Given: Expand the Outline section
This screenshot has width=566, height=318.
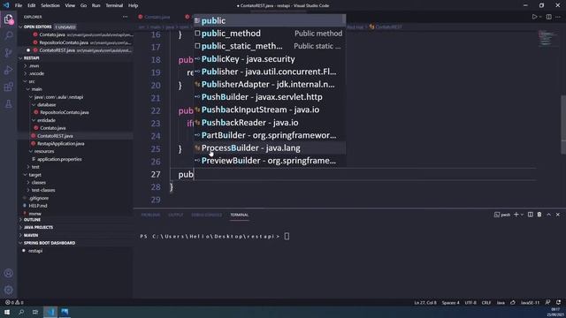Looking at the screenshot, I should 32,220.
